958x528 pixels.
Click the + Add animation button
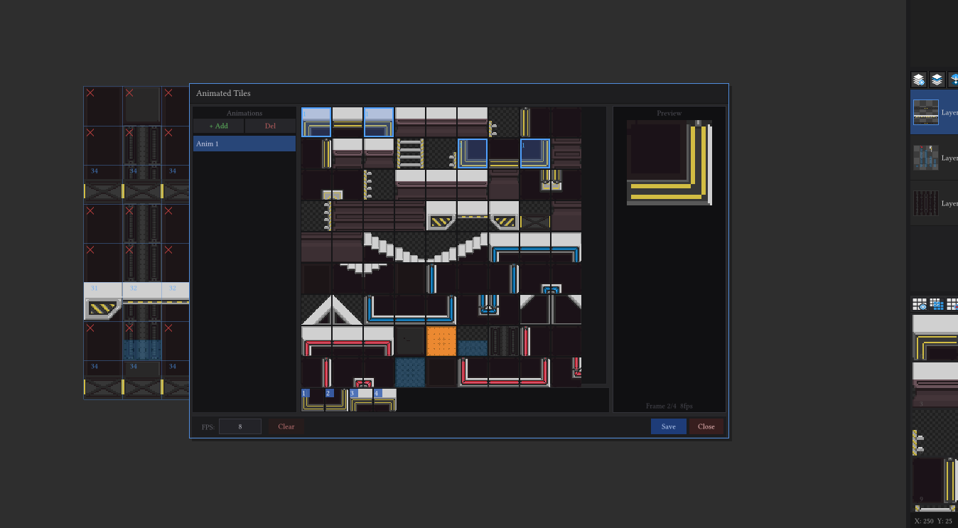coord(219,126)
